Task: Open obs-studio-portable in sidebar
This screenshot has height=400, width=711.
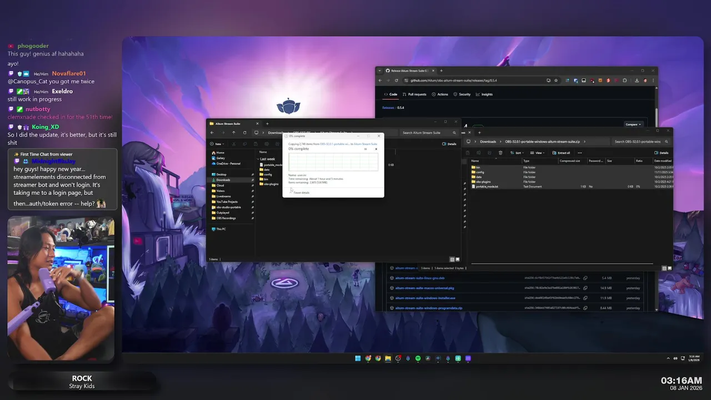Action: click(x=227, y=207)
